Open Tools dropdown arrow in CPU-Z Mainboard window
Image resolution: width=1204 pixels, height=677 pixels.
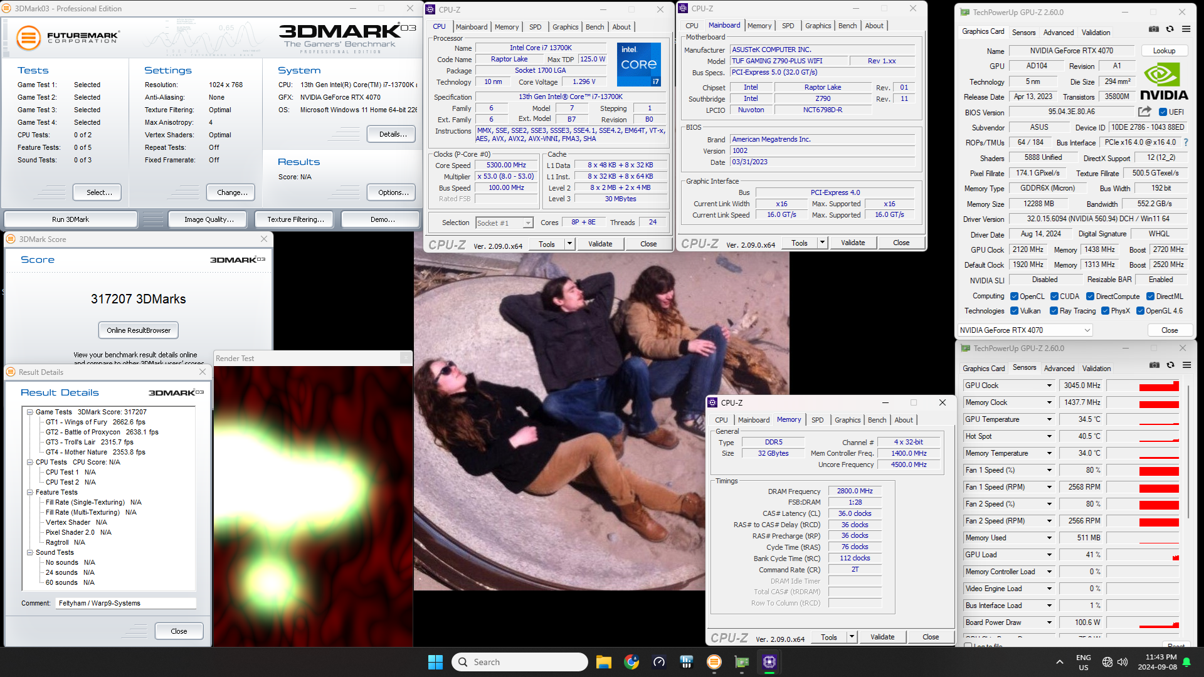(822, 243)
